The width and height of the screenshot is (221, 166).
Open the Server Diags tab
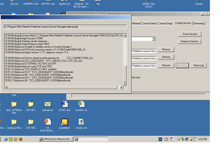(x=166, y=23)
